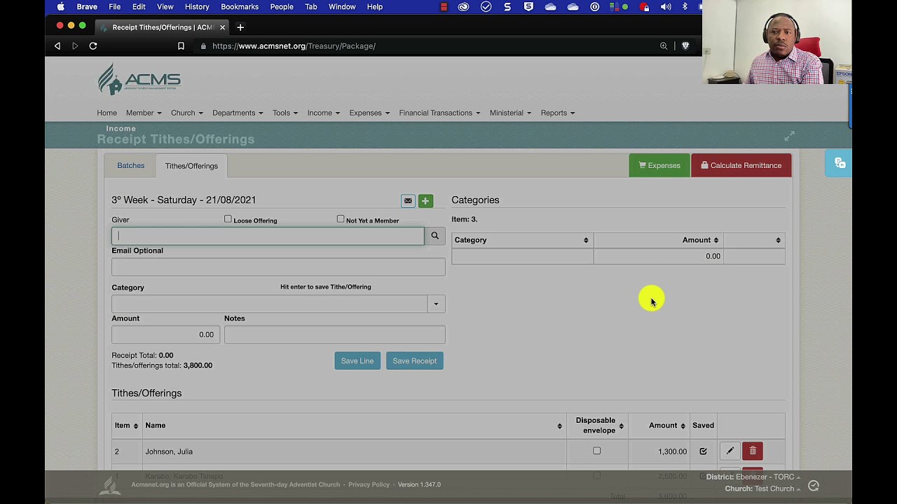Viewport: 897px width, 504px height.
Task: Toggle Disposable envelope for Johnson, Julia
Action: coord(597,451)
